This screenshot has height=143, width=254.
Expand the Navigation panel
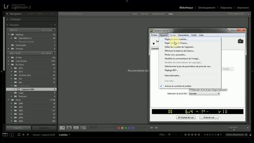pyautogui.click(x=8, y=14)
